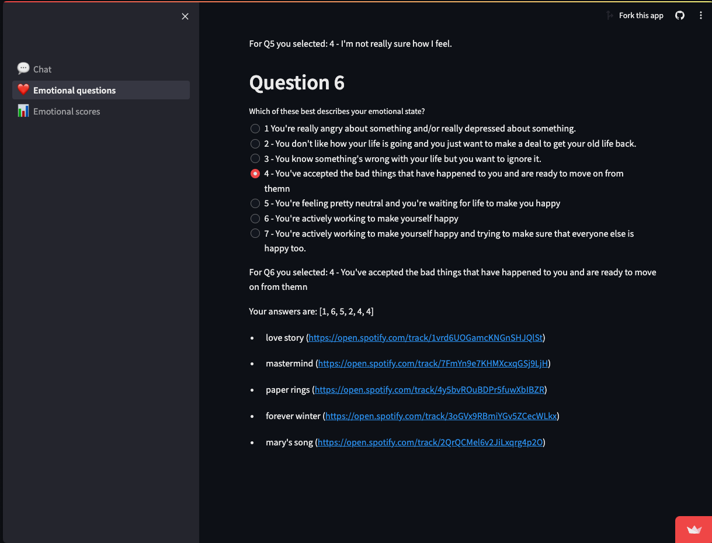Viewport: 712px width, 543px height.
Task: Click Fork this app button
Action: point(641,16)
